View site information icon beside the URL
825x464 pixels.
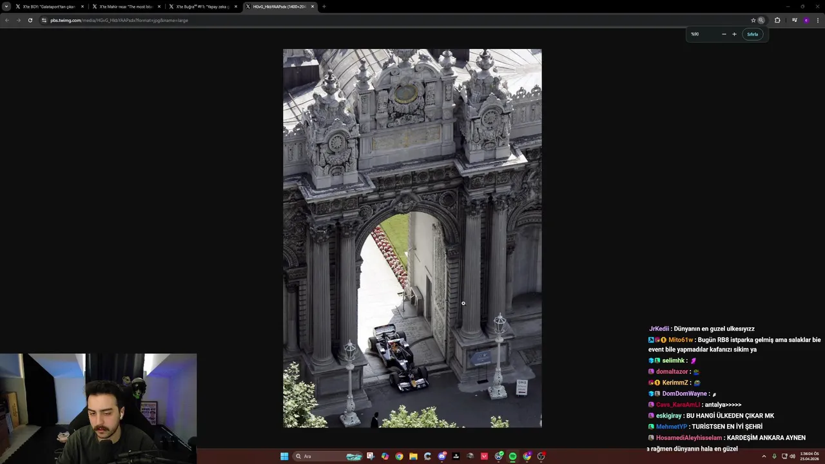tap(44, 20)
